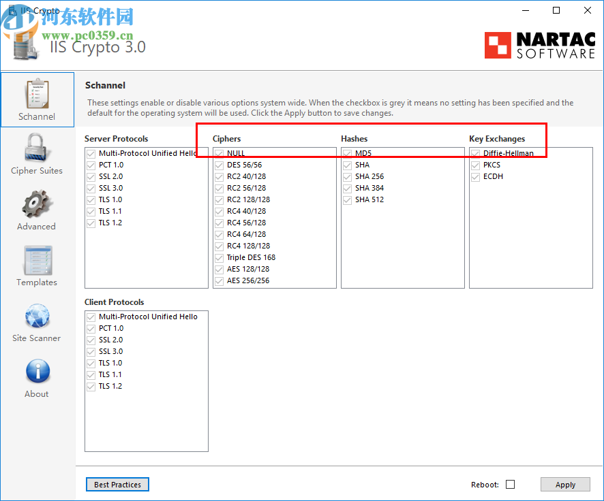Screen dimensions: 604x501
Task: Toggle server PCT 1.0 checkbox
Action: [x=91, y=165]
